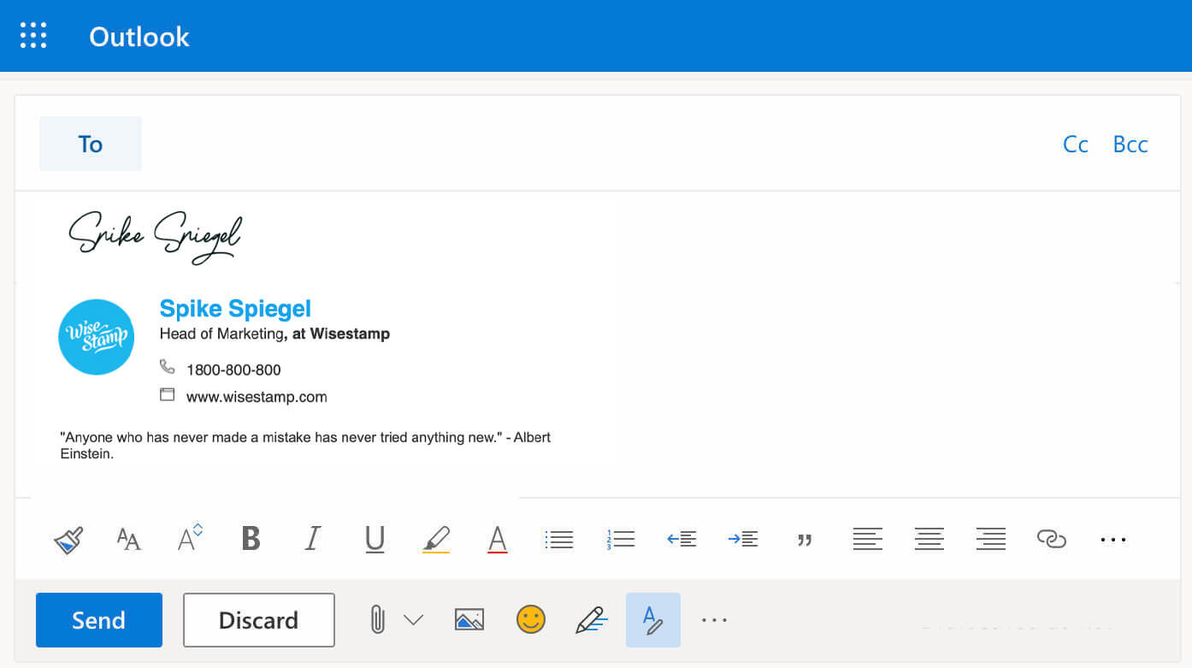Click the To recipients button

pyautogui.click(x=91, y=144)
